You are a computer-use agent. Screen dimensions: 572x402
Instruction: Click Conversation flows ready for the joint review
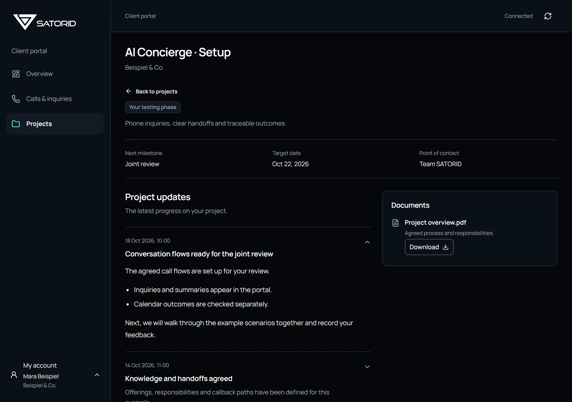point(199,254)
